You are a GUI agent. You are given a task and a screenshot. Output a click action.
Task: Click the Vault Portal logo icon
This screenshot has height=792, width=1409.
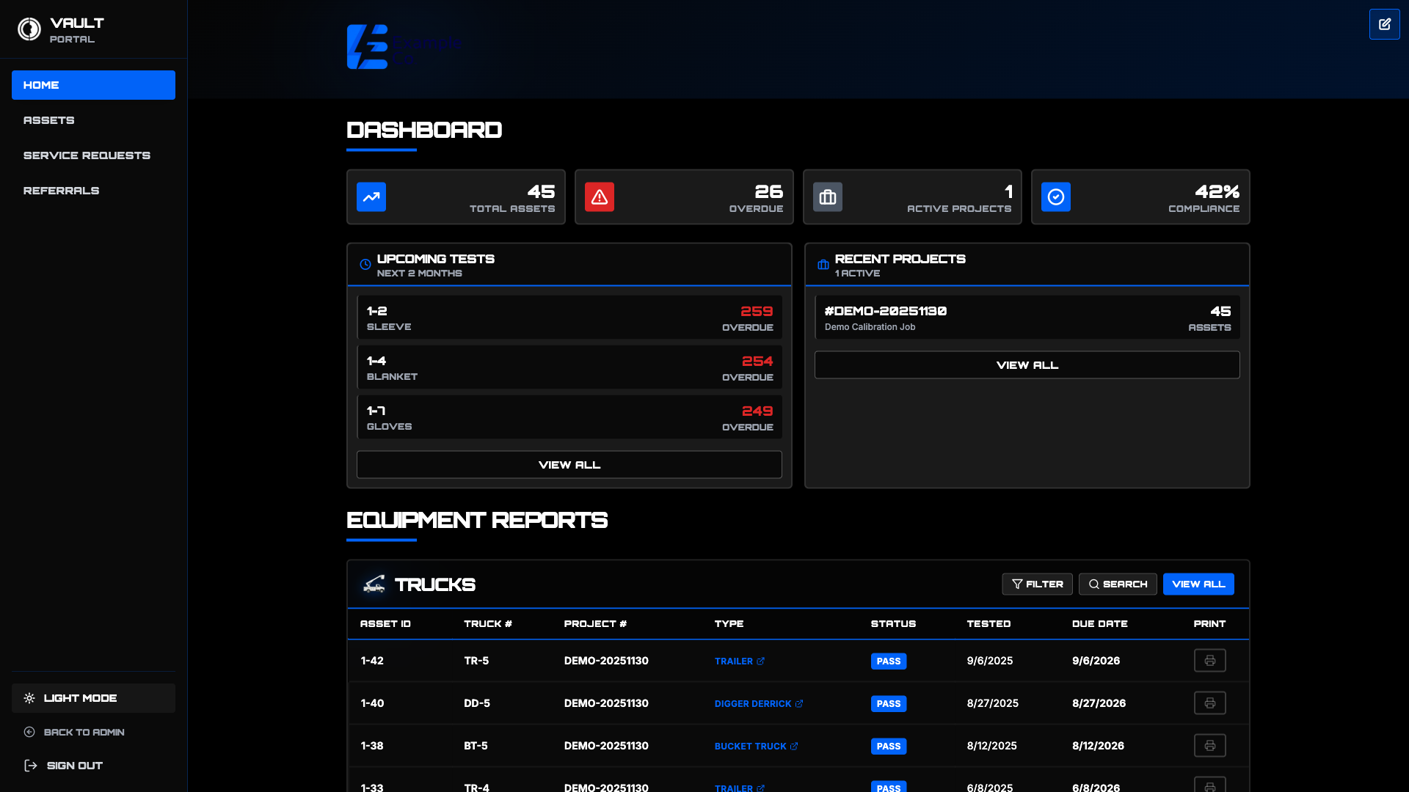[x=29, y=29]
